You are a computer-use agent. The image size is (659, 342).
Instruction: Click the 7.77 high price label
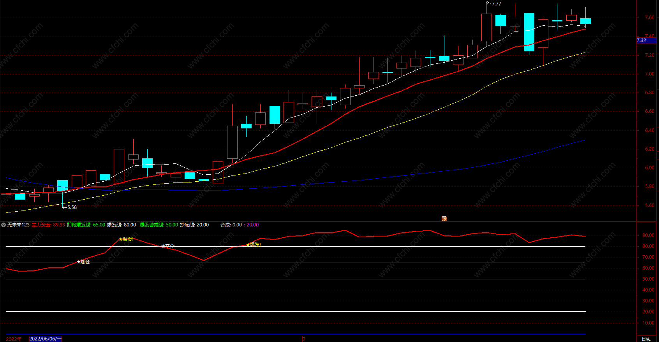tap(496, 4)
